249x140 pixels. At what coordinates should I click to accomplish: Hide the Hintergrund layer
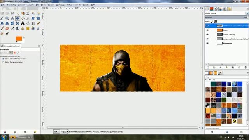207,43
